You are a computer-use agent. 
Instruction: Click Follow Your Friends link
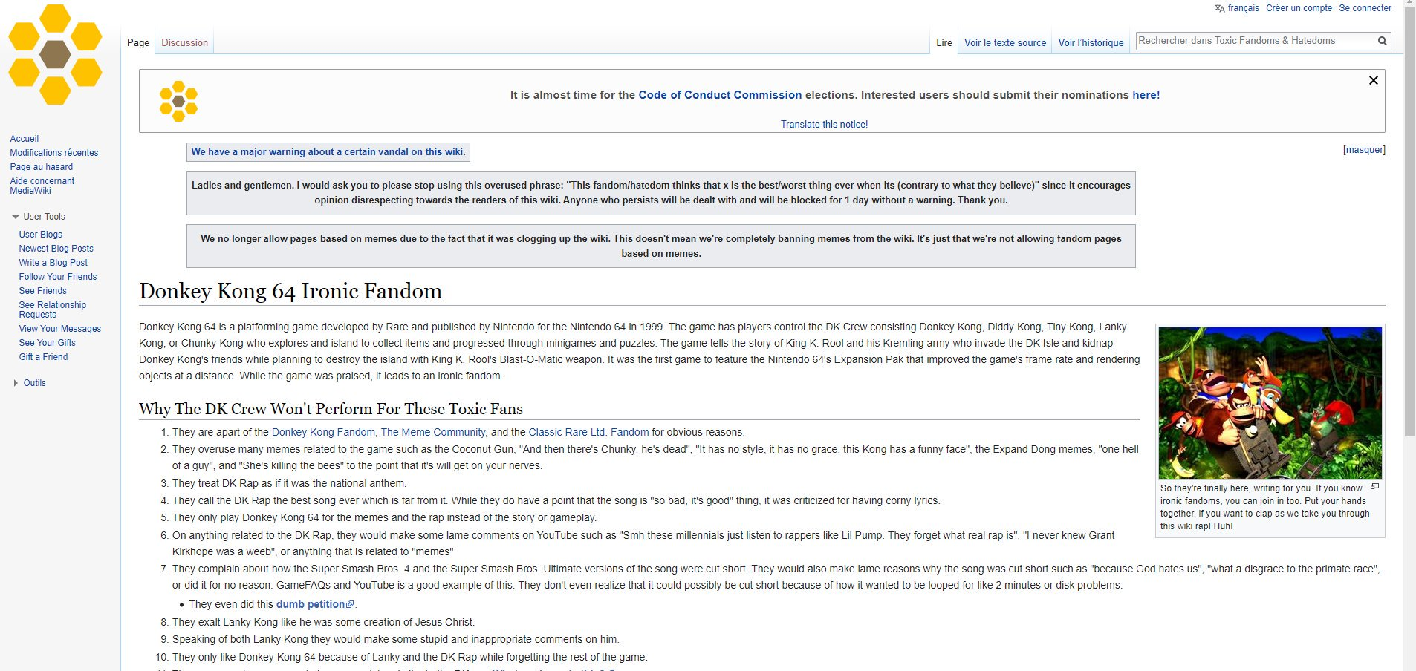58,277
